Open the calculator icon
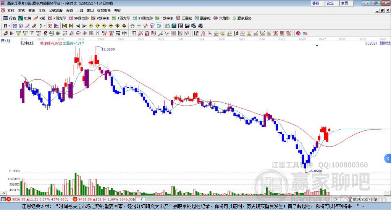This screenshot has width=391, height=210. point(174,26)
